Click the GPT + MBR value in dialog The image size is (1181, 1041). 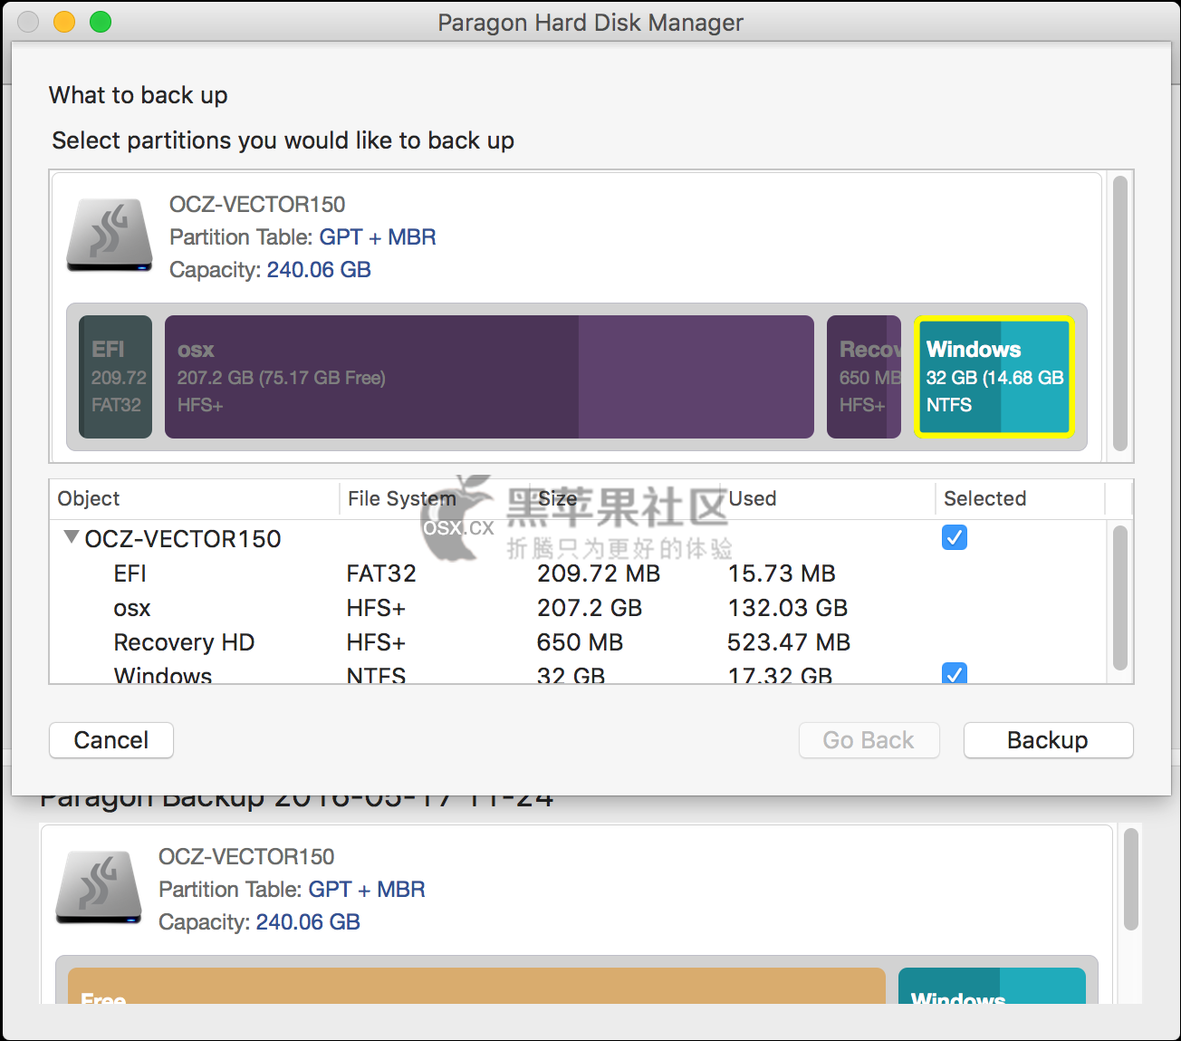click(x=378, y=237)
